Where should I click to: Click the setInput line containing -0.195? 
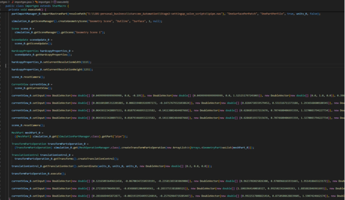178,96
